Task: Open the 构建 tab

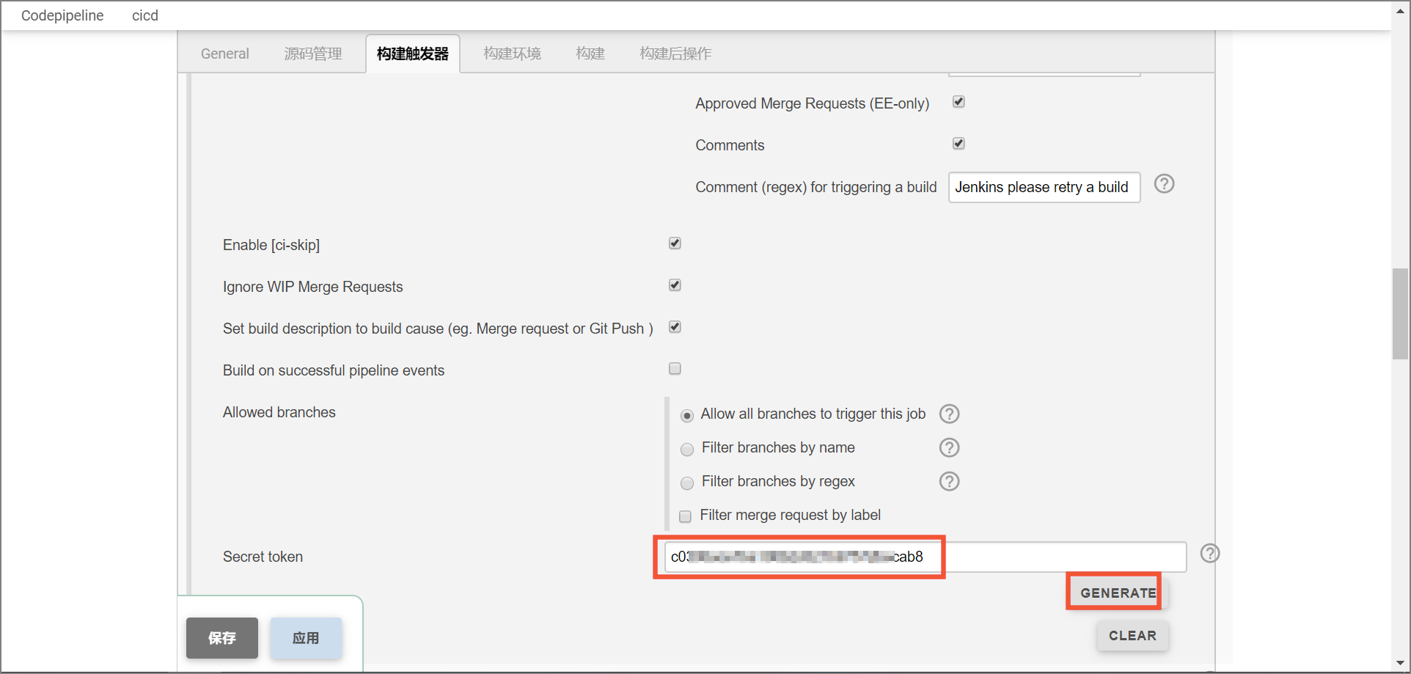Action: tap(590, 54)
